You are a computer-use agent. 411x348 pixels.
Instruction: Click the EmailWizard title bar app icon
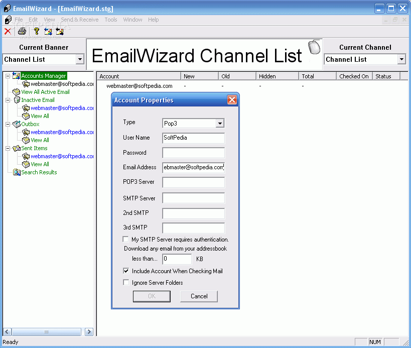coord(8,9)
